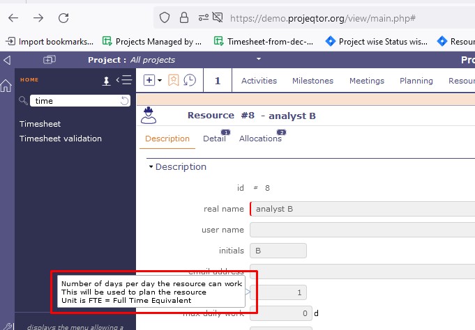Reset the menu search field
The height and width of the screenshot is (330, 475).
pos(125,101)
